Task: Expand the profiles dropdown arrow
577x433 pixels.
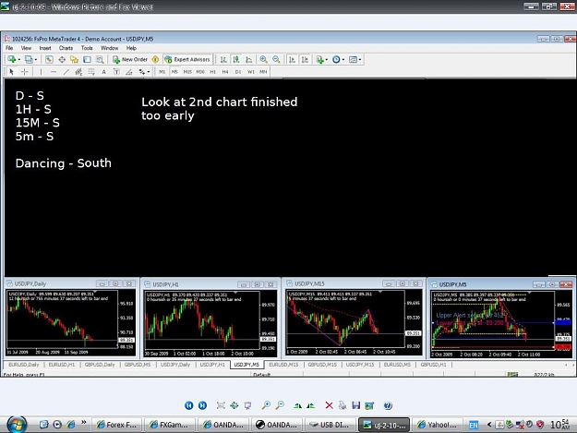Action: 36,60
